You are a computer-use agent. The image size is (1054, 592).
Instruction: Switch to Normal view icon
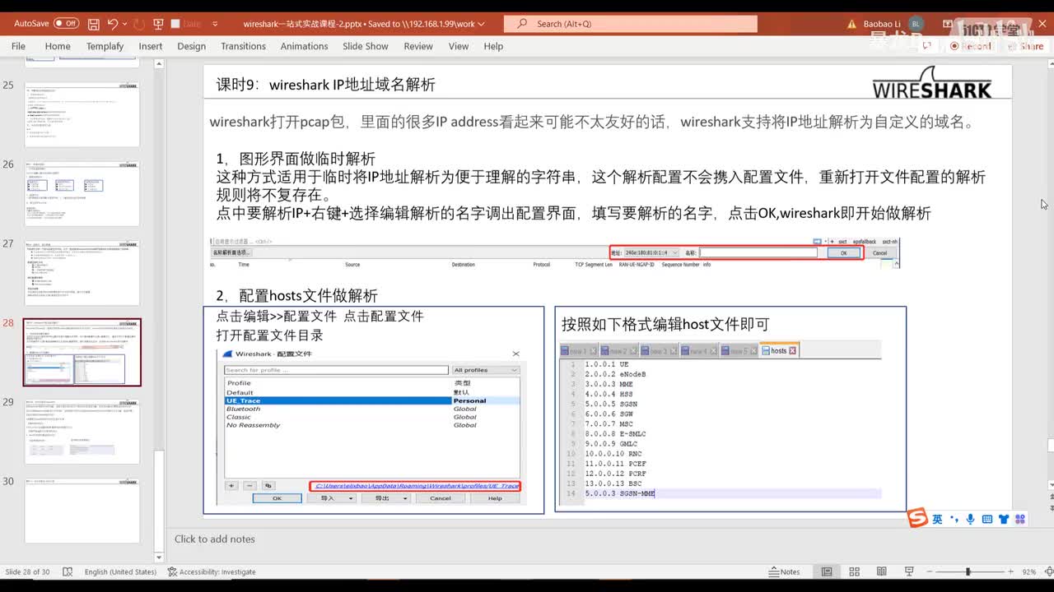pyautogui.click(x=827, y=571)
